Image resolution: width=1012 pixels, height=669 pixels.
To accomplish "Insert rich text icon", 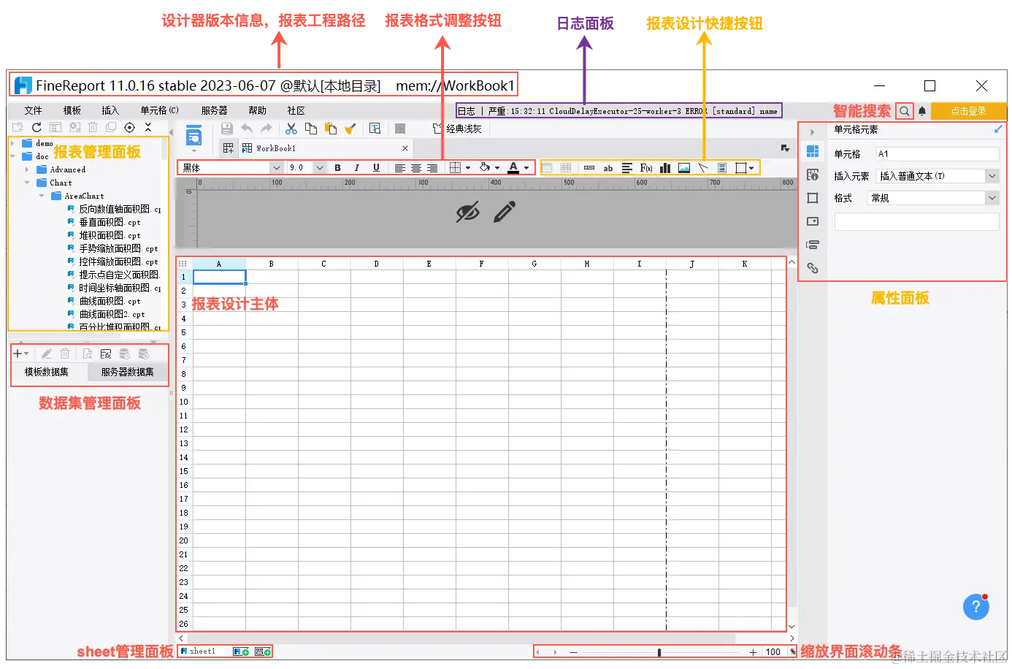I will (x=627, y=168).
